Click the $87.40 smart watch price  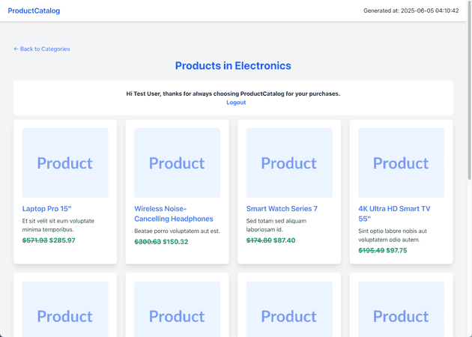pyautogui.click(x=285, y=240)
